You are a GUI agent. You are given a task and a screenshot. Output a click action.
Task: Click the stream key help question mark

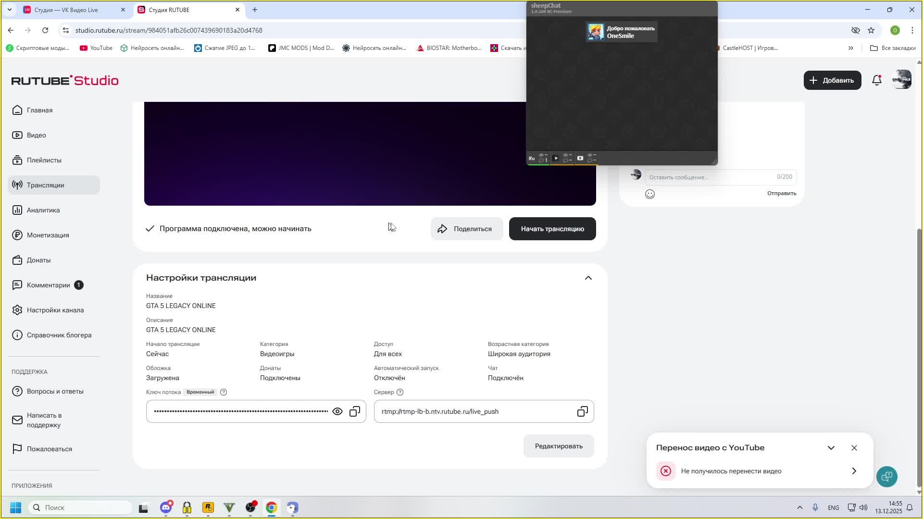224,392
